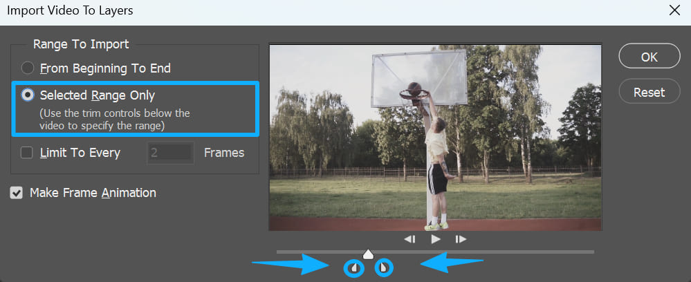Image resolution: width=691 pixels, height=282 pixels.
Task: Click the Reset button
Action: pyautogui.click(x=649, y=92)
